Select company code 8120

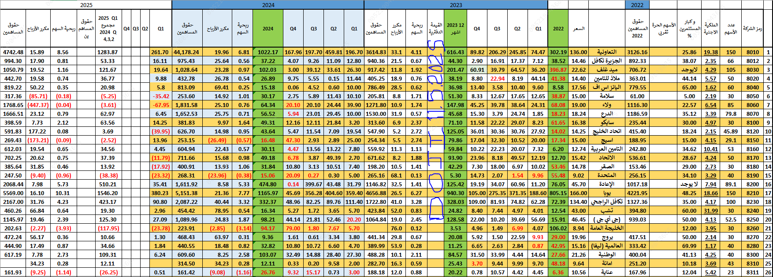pos(753,131)
